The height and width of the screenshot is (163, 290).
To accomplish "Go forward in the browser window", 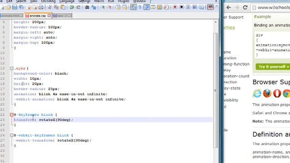I will tap(237, 7).
